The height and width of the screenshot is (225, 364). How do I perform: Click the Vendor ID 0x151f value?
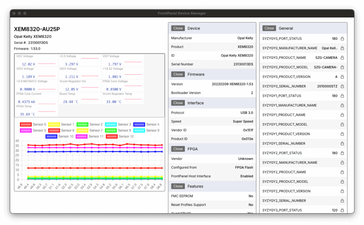tap(248, 130)
